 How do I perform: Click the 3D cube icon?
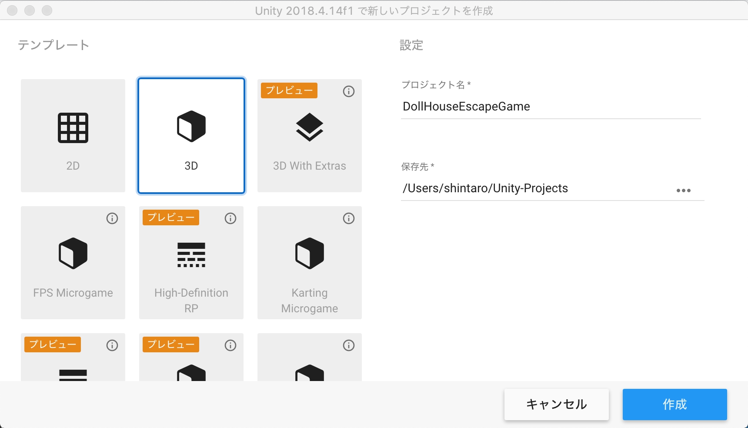click(x=191, y=126)
